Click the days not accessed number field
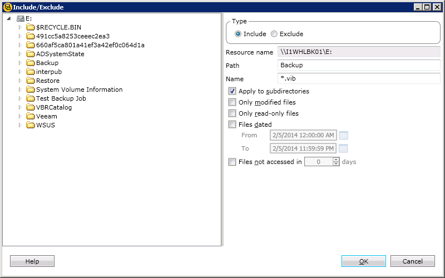The width and height of the screenshot is (445, 278). 318,162
